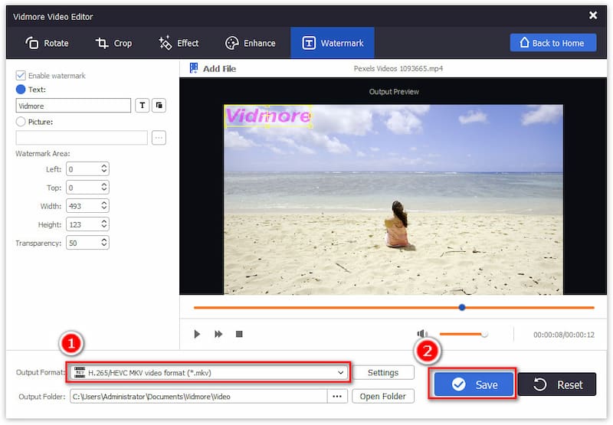Switch to the Enhance tab
The image size is (613, 425).
click(251, 43)
